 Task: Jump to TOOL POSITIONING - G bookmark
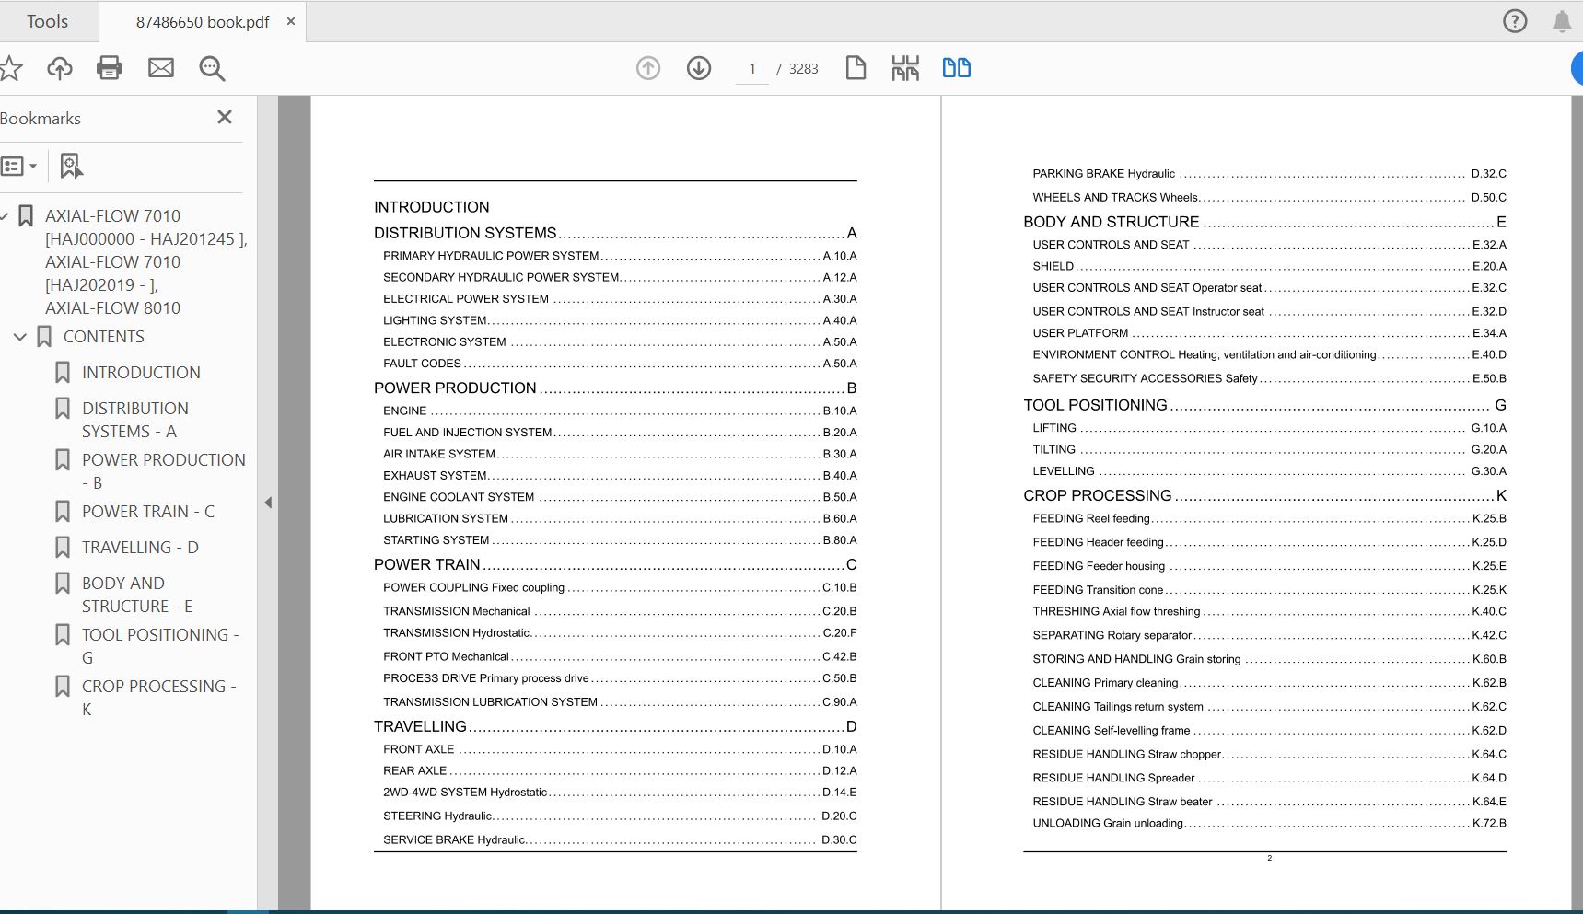pos(160,646)
